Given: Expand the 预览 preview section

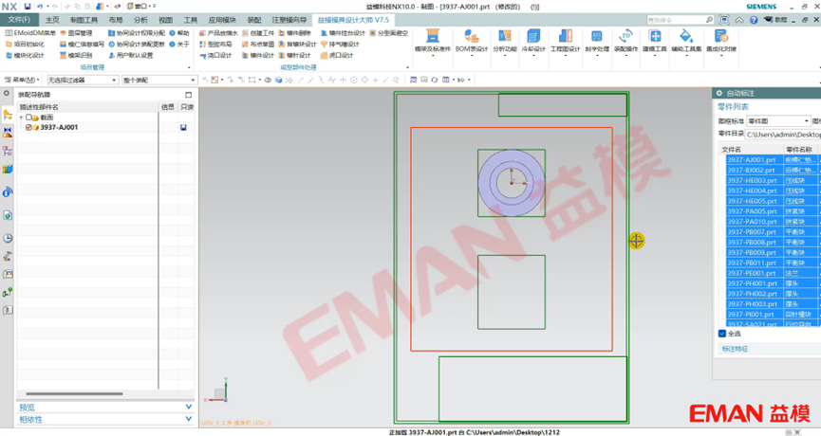Looking at the screenshot, I should [104, 408].
